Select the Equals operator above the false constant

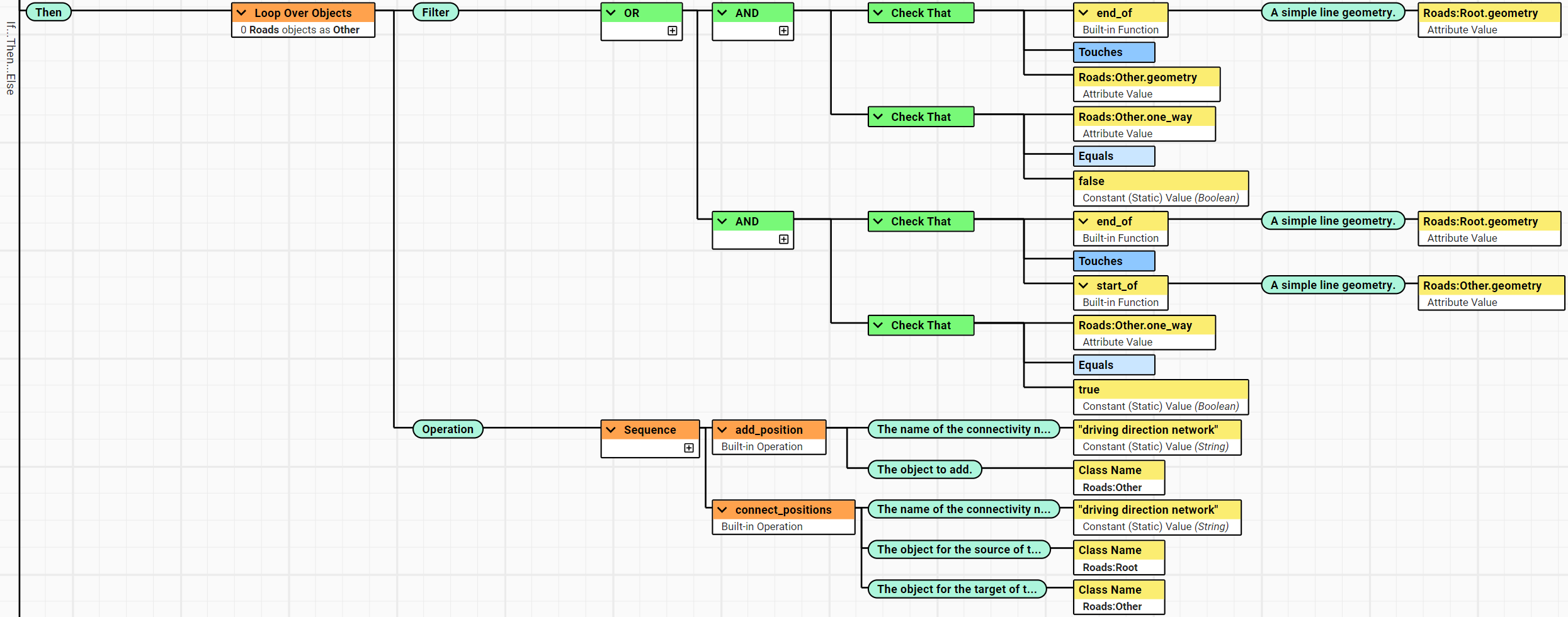(1113, 156)
